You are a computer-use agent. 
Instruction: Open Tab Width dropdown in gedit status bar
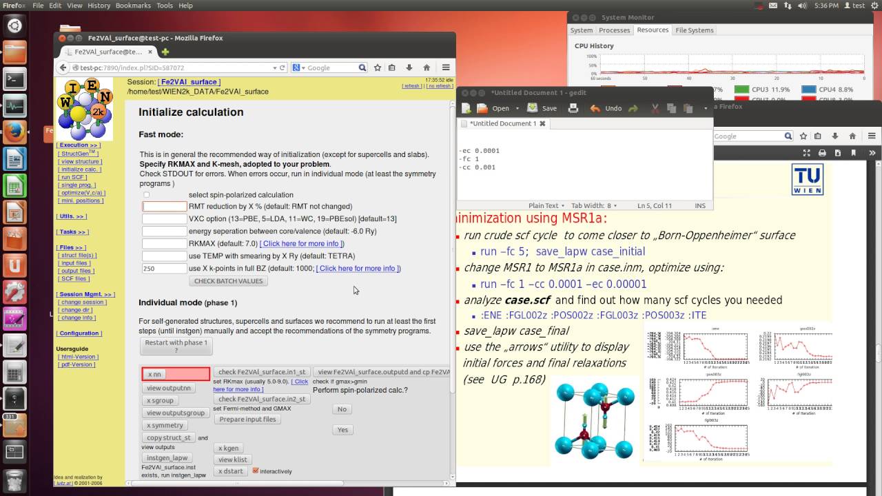tap(594, 205)
